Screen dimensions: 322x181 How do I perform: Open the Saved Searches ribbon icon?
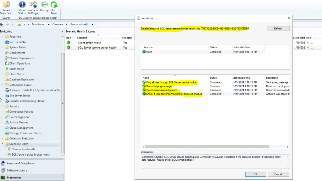6,5
